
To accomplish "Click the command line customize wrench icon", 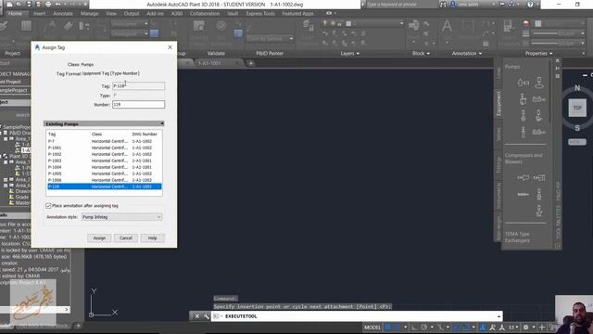I will click(x=206, y=316).
